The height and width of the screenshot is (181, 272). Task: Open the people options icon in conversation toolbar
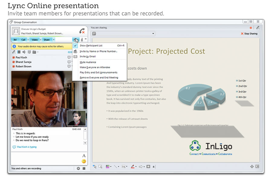[76, 40]
